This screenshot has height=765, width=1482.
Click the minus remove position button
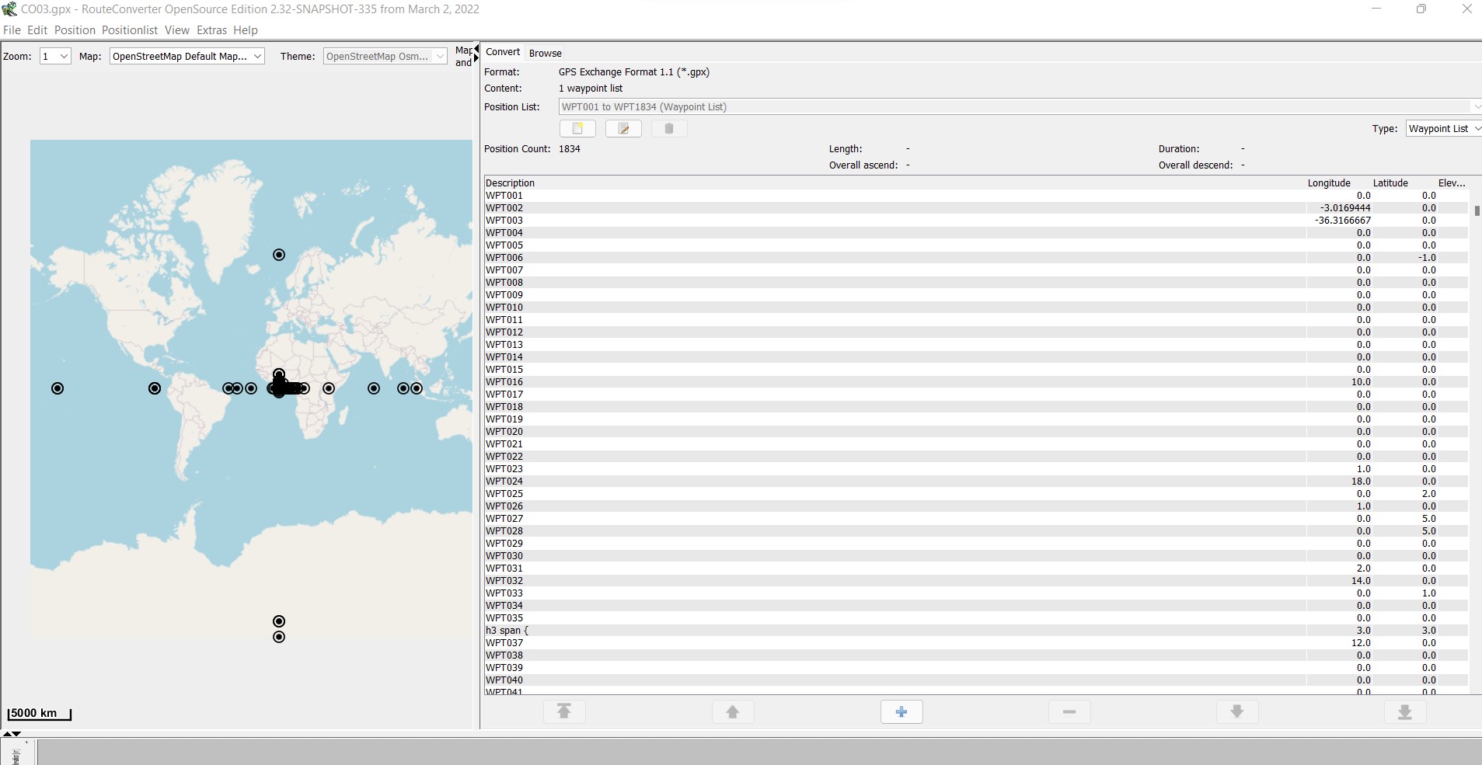(x=1069, y=711)
